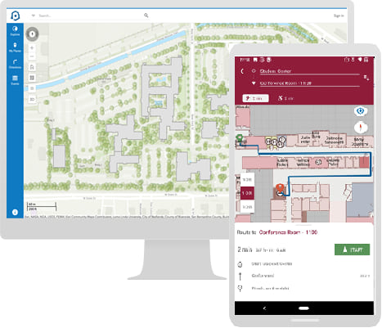382x328 pixels.
Task: Click the home extent map button
Action: tap(32, 67)
